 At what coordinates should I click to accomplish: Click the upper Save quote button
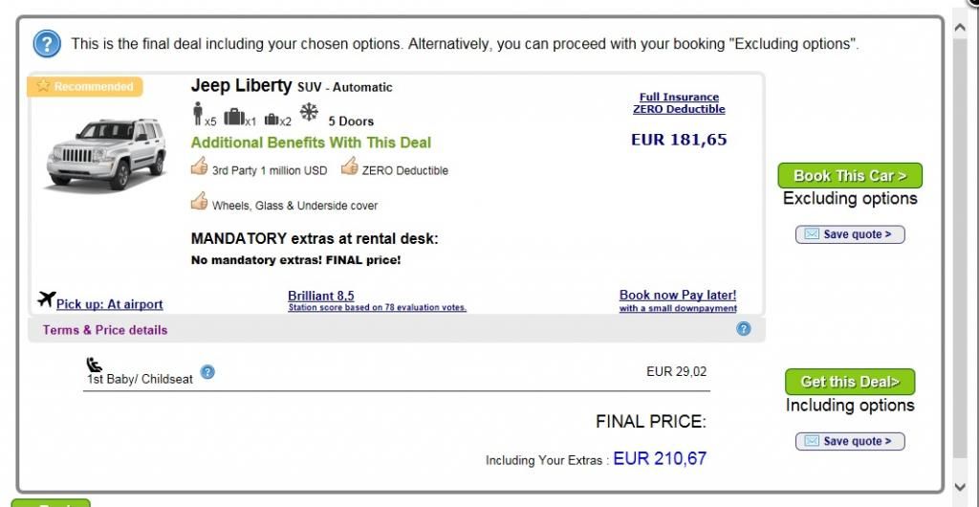850,234
